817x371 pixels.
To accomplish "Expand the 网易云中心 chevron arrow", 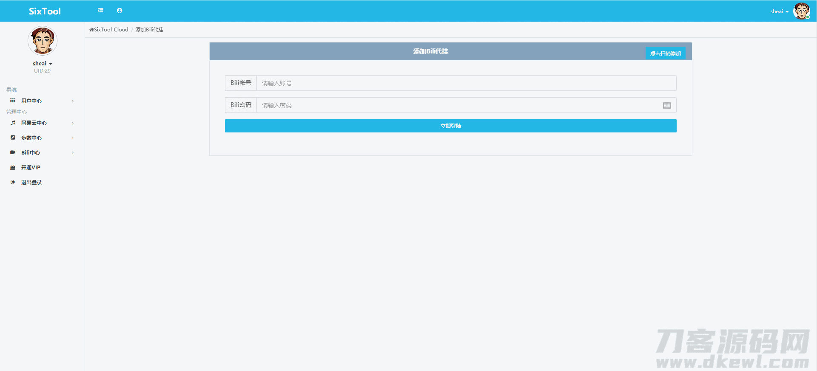I will pyautogui.click(x=73, y=123).
